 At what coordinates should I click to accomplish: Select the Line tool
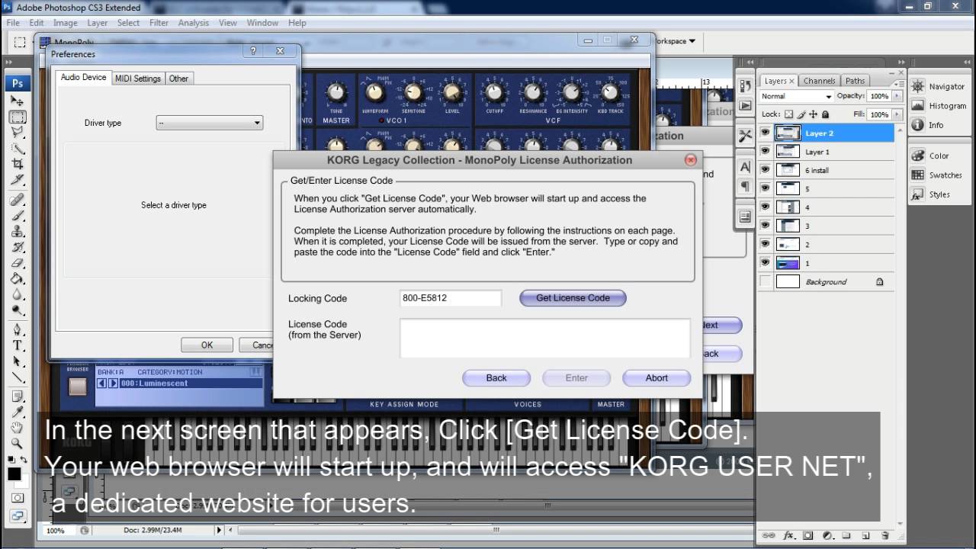(x=18, y=377)
